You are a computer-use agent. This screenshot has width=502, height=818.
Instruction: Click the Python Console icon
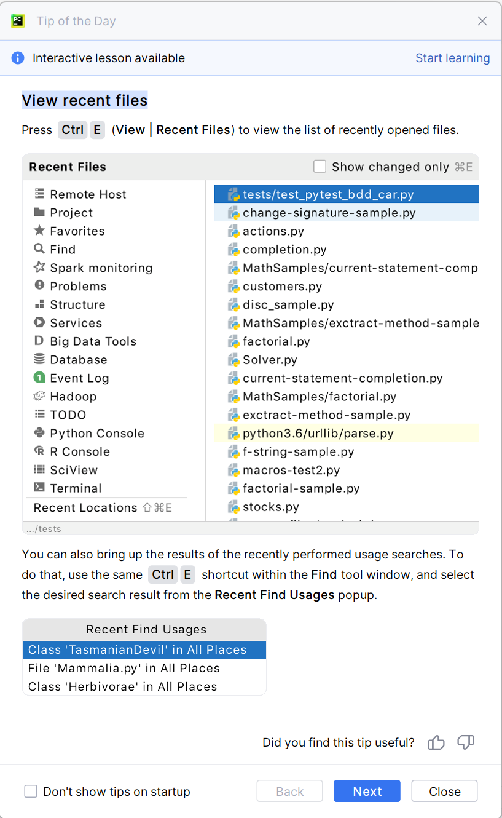(39, 433)
